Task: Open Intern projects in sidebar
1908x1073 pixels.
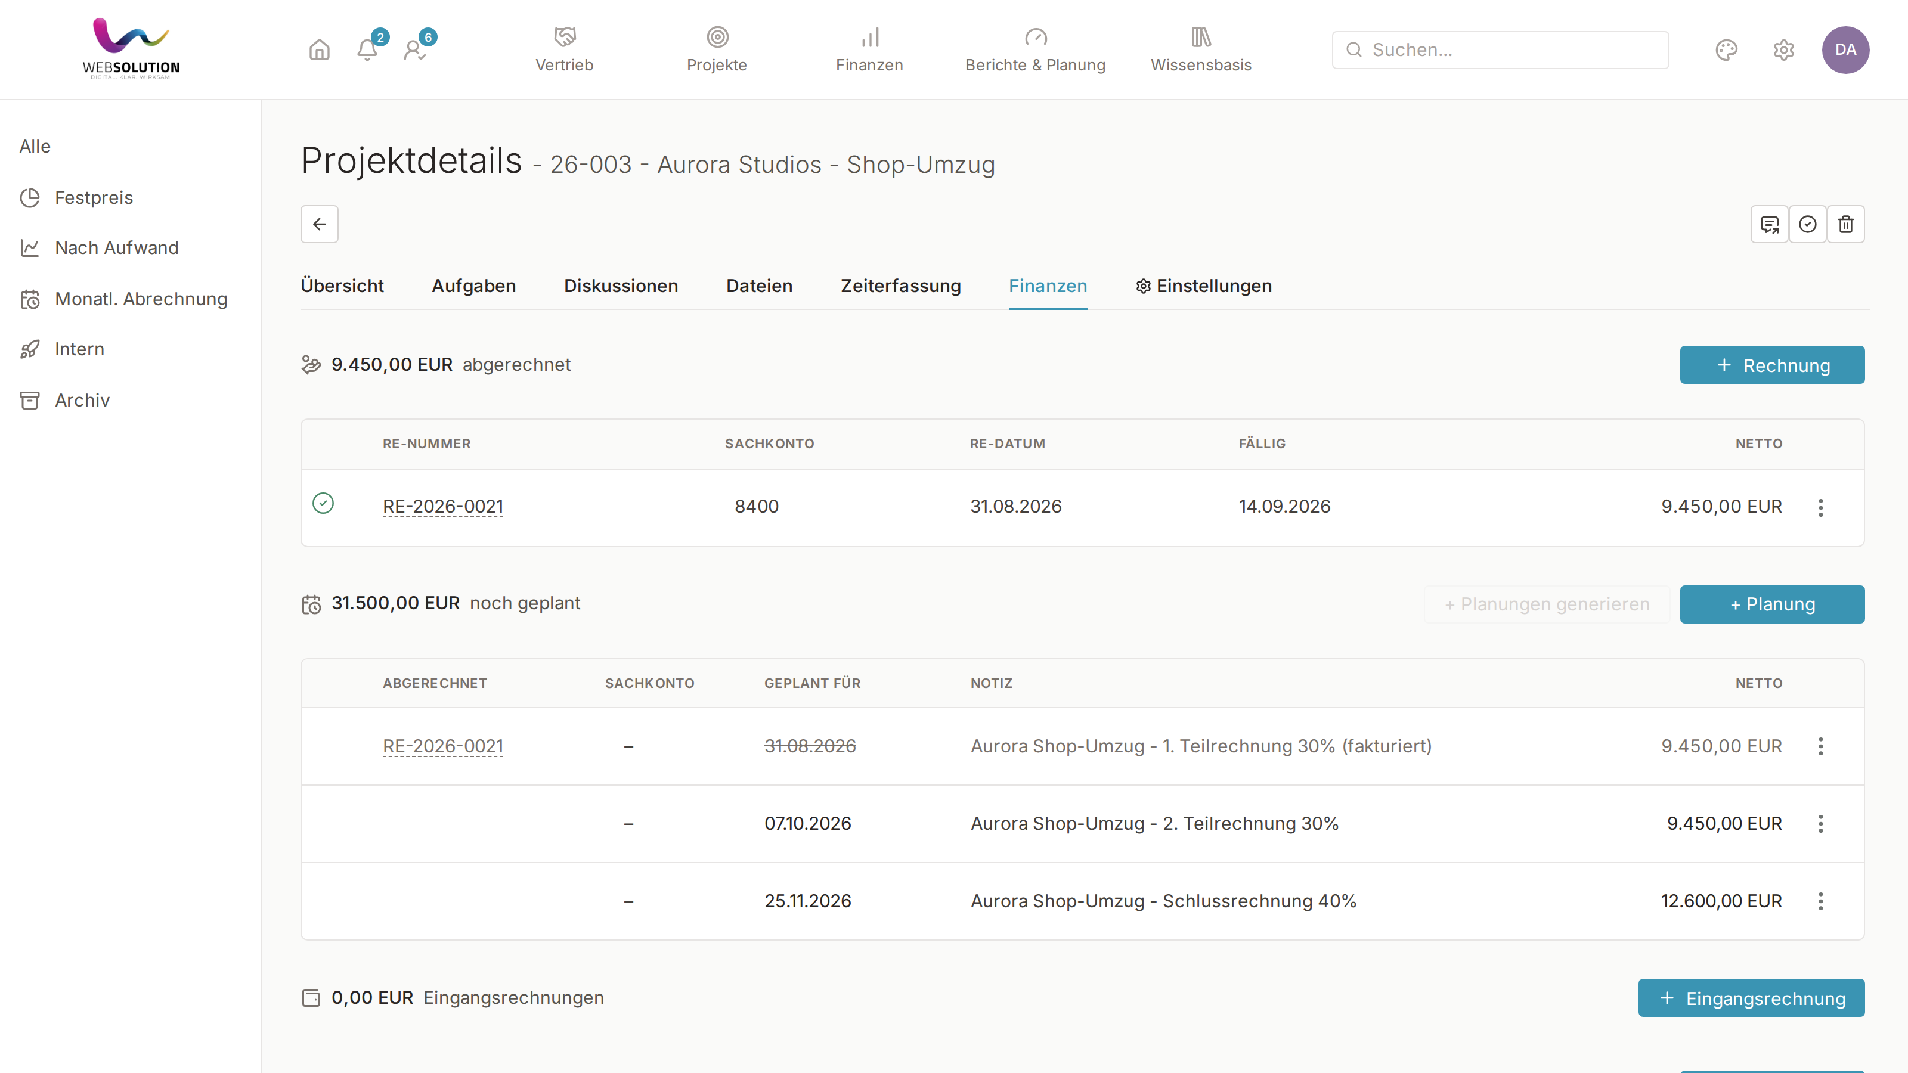Action: tap(62, 349)
